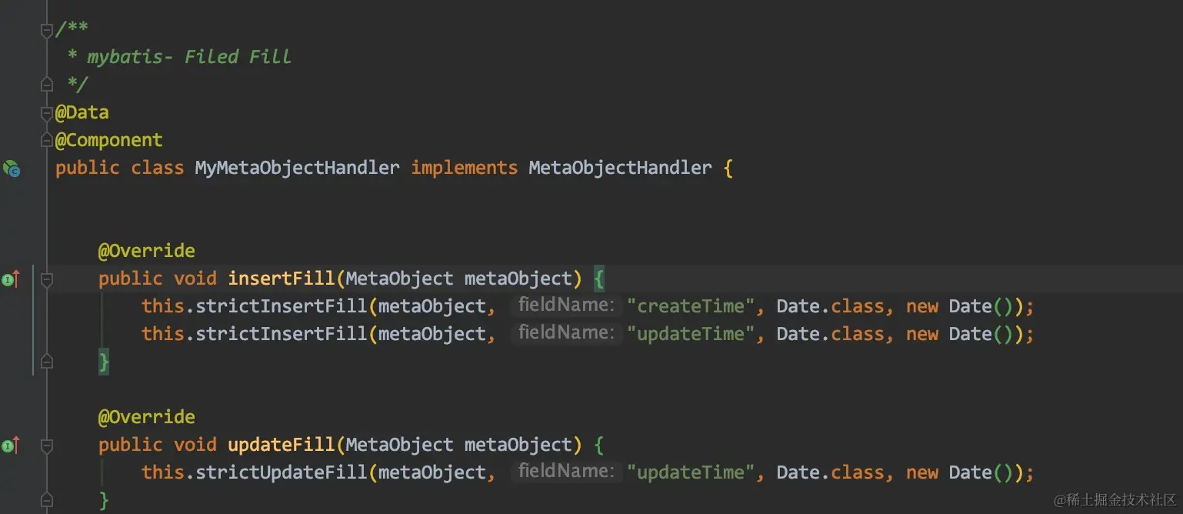This screenshot has width=1183, height=514.
Task: Click the Spring bean gutter icon beside class declaration
Action: pos(12,169)
